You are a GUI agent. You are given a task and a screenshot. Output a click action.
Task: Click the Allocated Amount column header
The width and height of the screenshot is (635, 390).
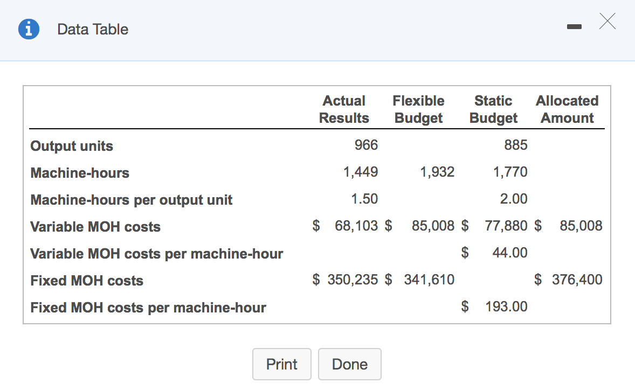point(568,109)
